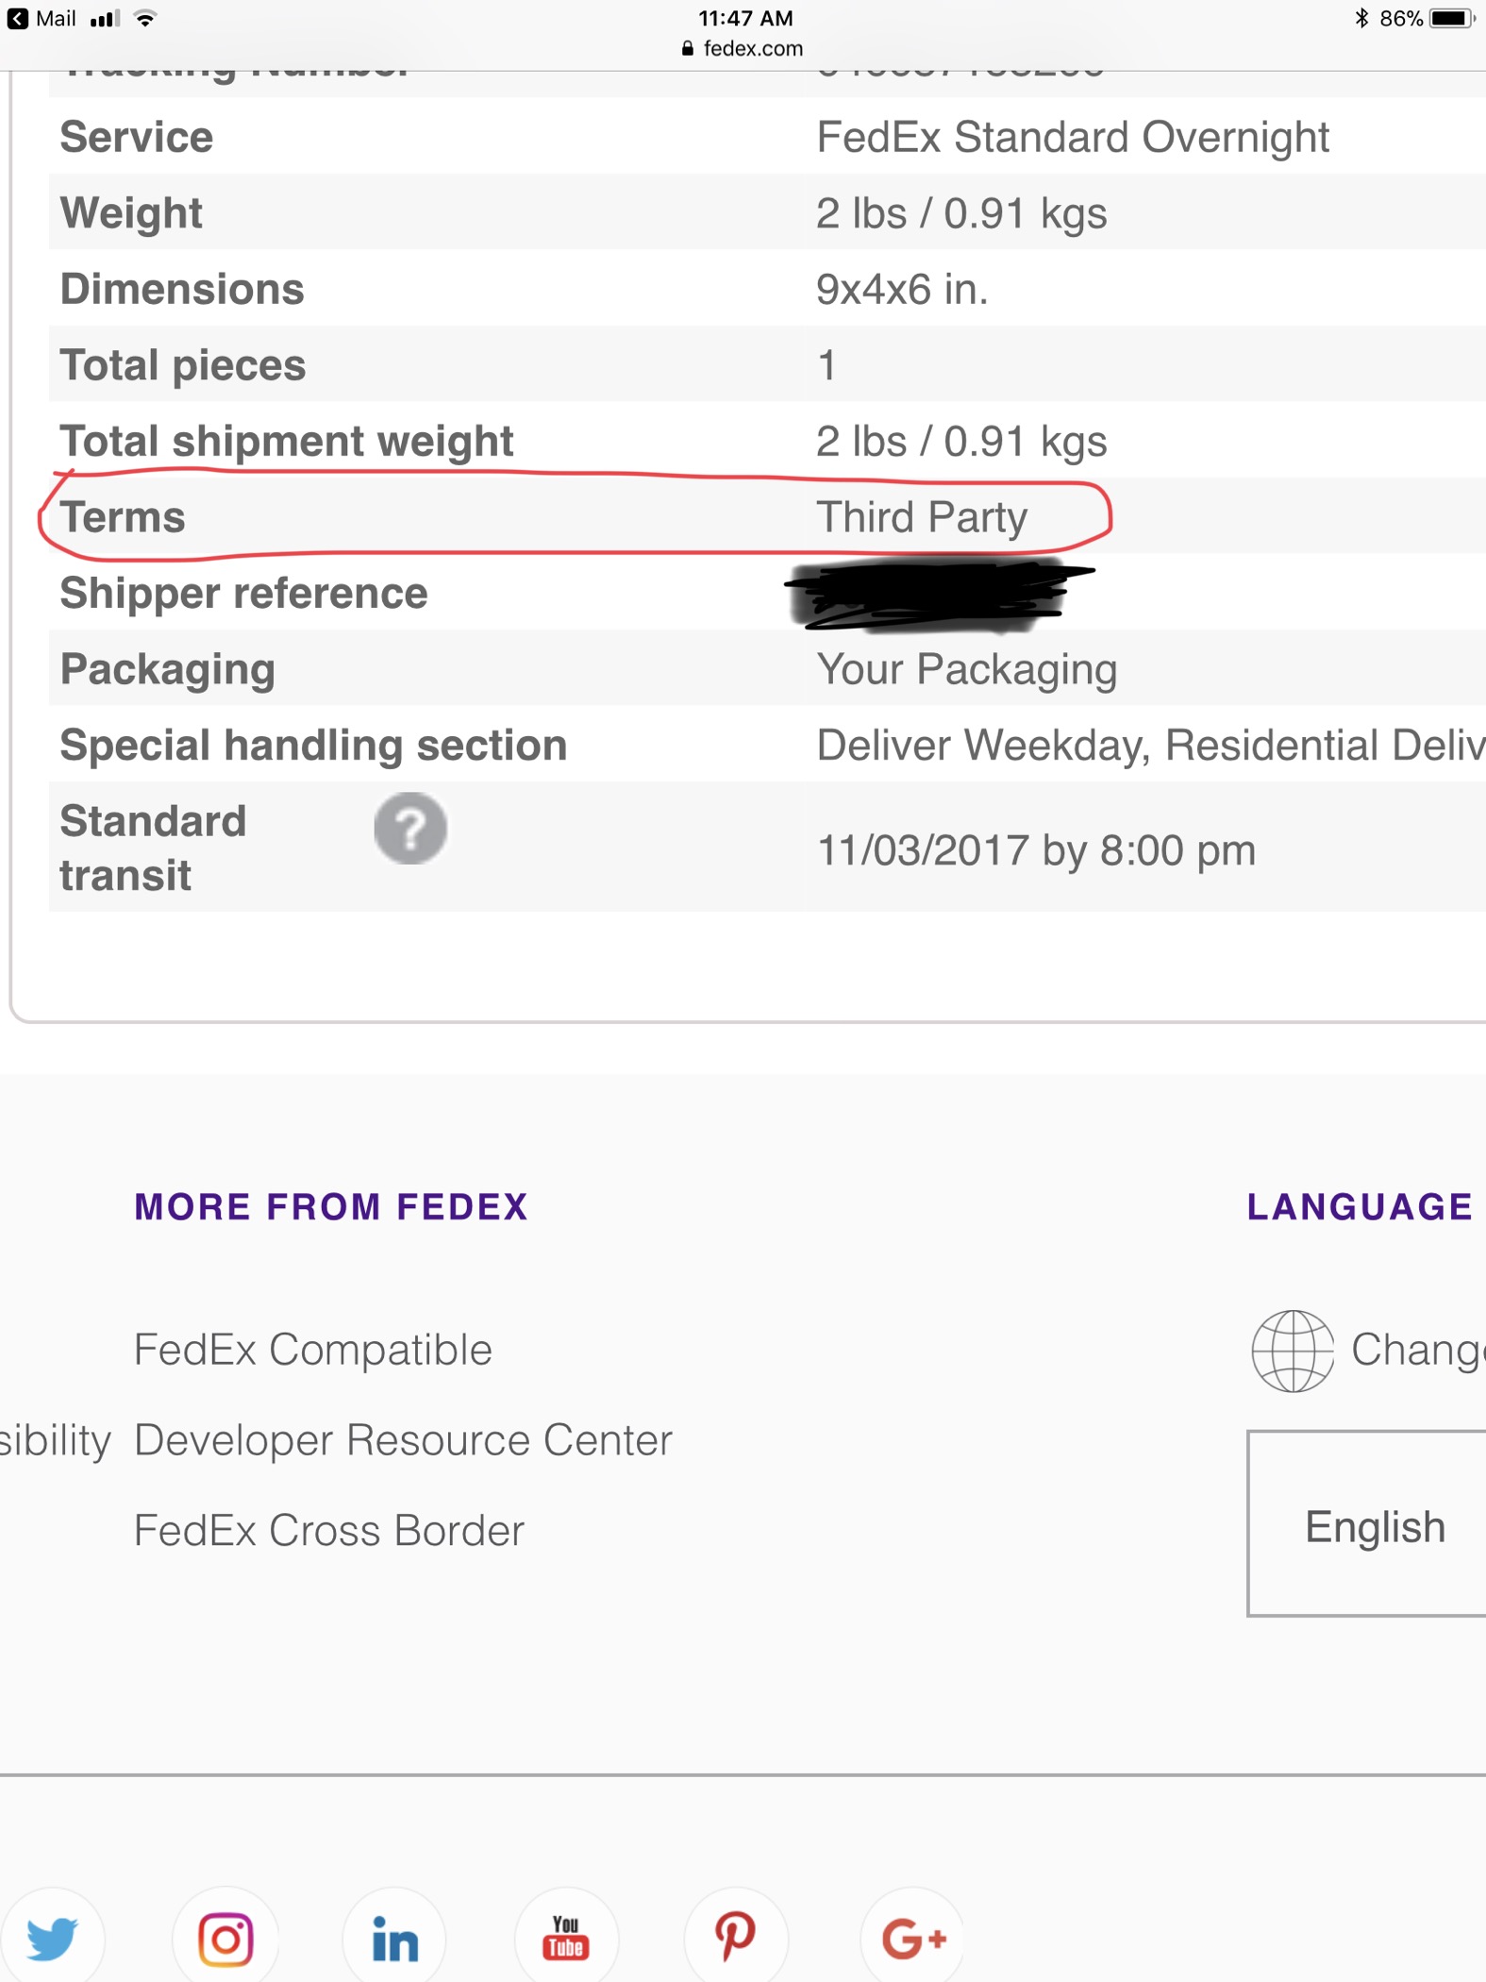Click the globe icon under Language
The image size is (1486, 1982).
(1293, 1351)
